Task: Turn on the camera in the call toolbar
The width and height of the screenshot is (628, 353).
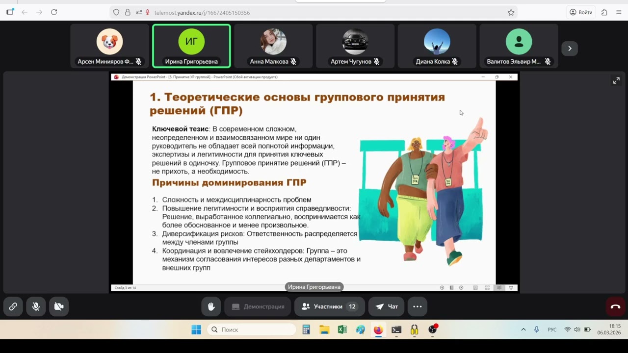Action: (x=59, y=306)
